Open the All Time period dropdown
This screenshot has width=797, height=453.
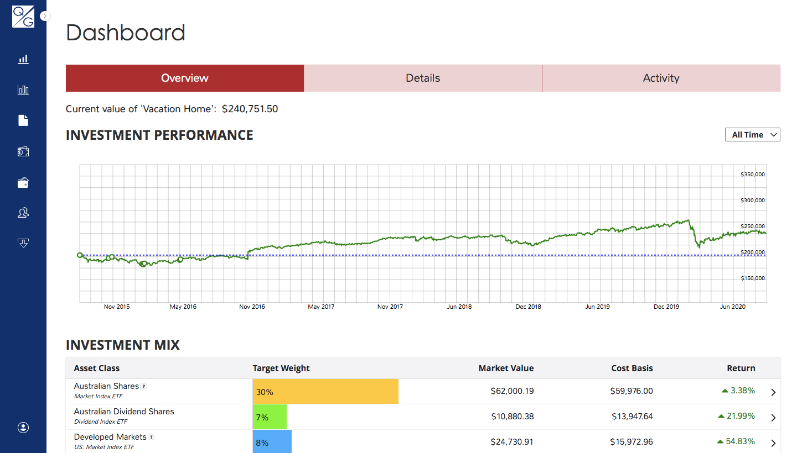click(753, 135)
